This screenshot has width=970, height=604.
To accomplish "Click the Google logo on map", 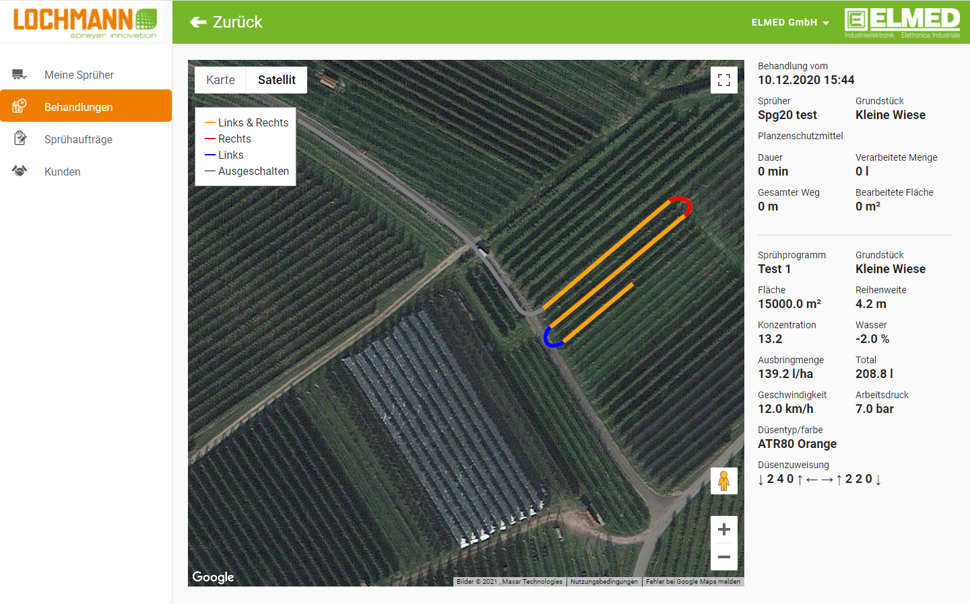I will tap(213, 577).
